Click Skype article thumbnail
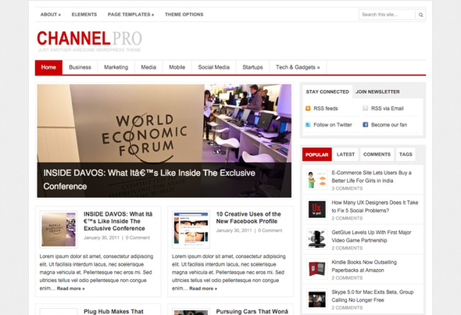Image resolution: width=461 pixels, height=315 pixels. pyautogui.click(x=317, y=299)
